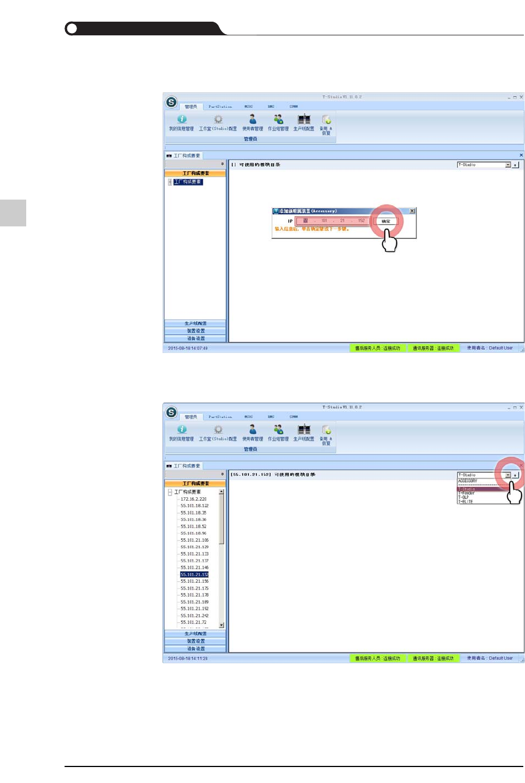Click 确定 in the Accessory IP dialog
525x783 pixels.
click(386, 221)
